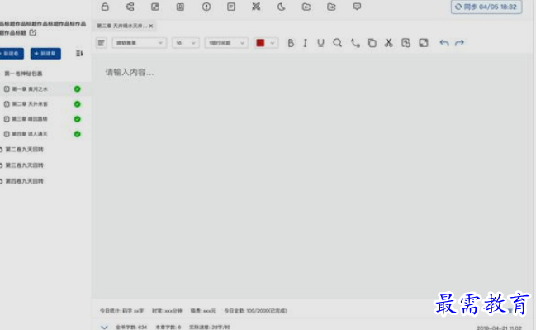Image resolution: width=536 pixels, height=330 pixels.
Task: Click the 实际速度 28字/时 status text
Action: (209, 328)
